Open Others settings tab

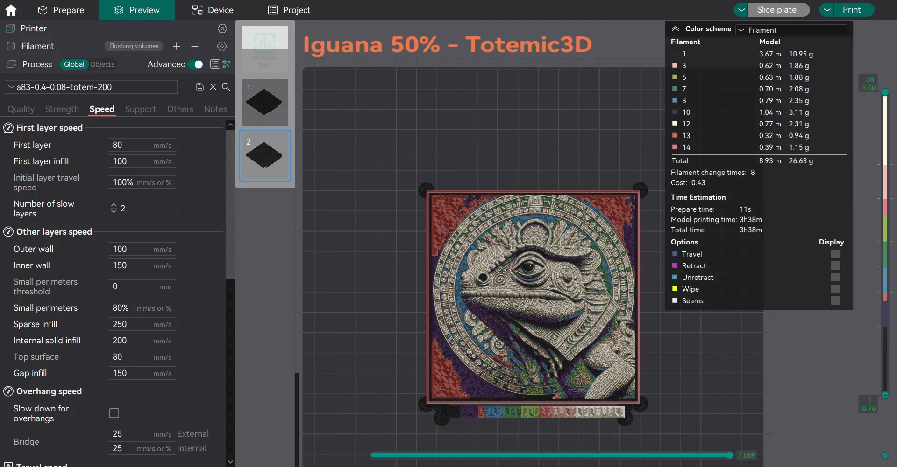[180, 109]
